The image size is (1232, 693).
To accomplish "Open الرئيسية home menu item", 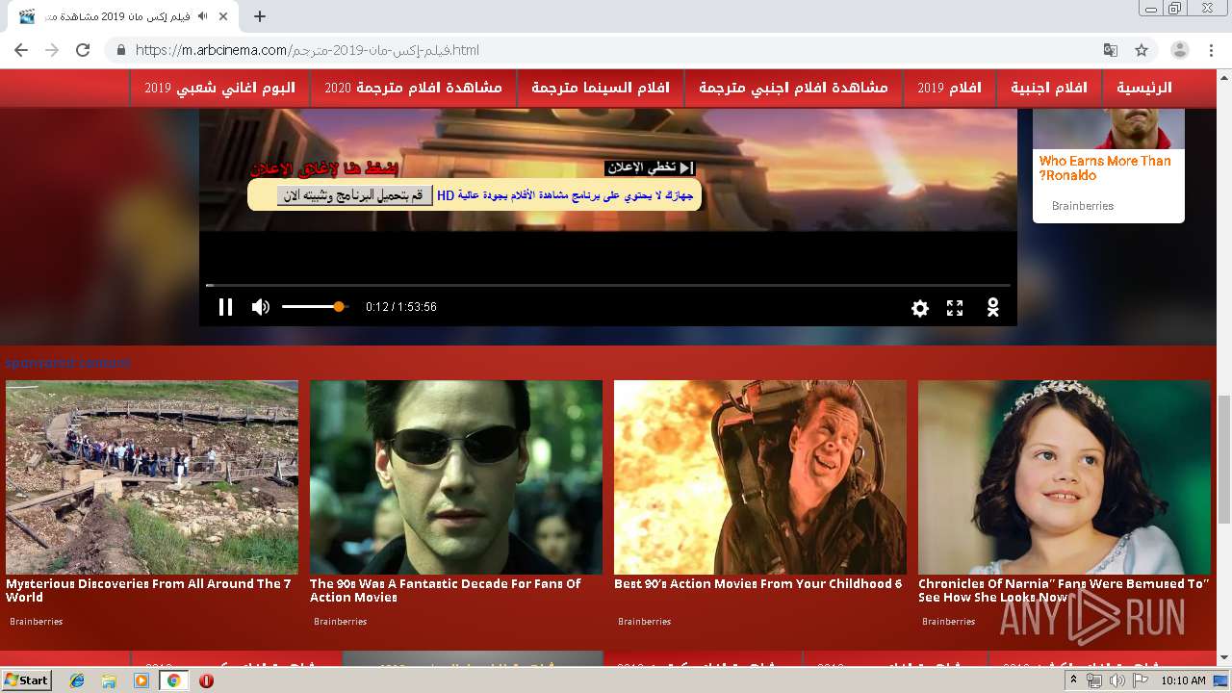I will coord(1143,88).
